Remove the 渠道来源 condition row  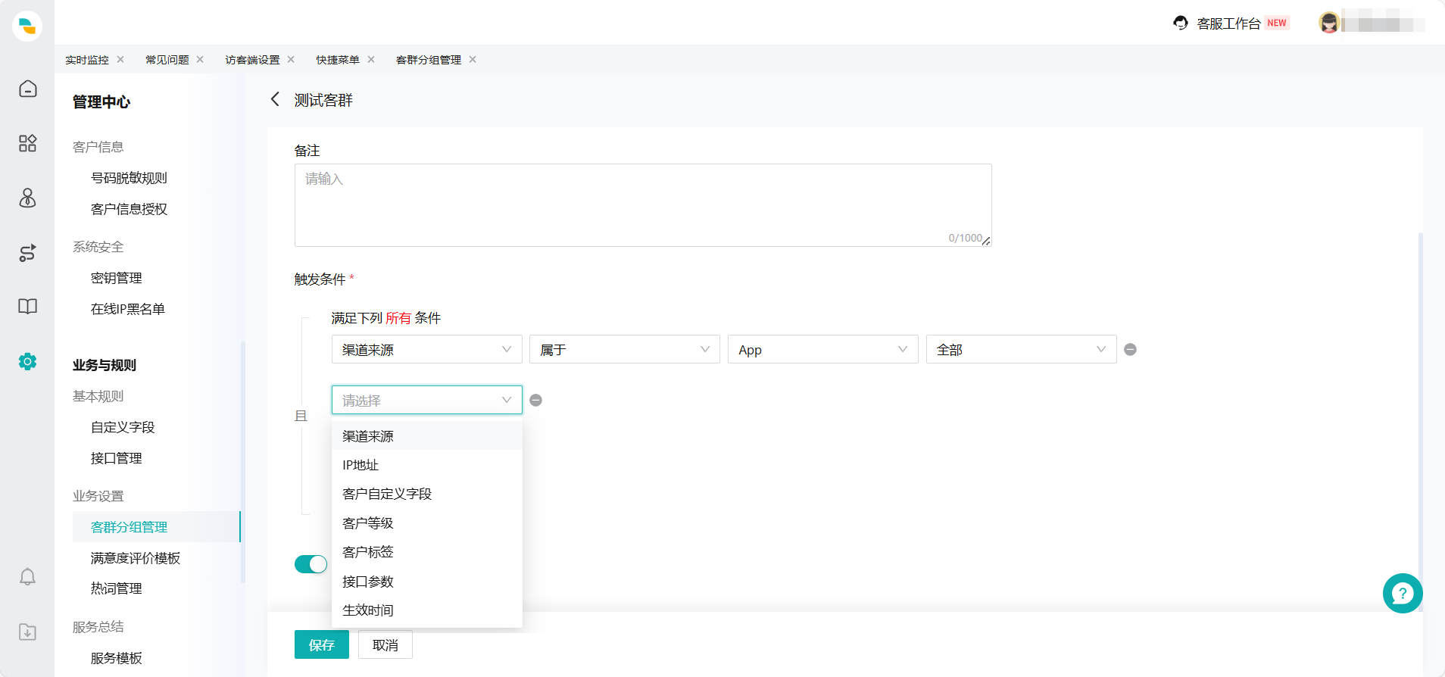tap(1130, 349)
